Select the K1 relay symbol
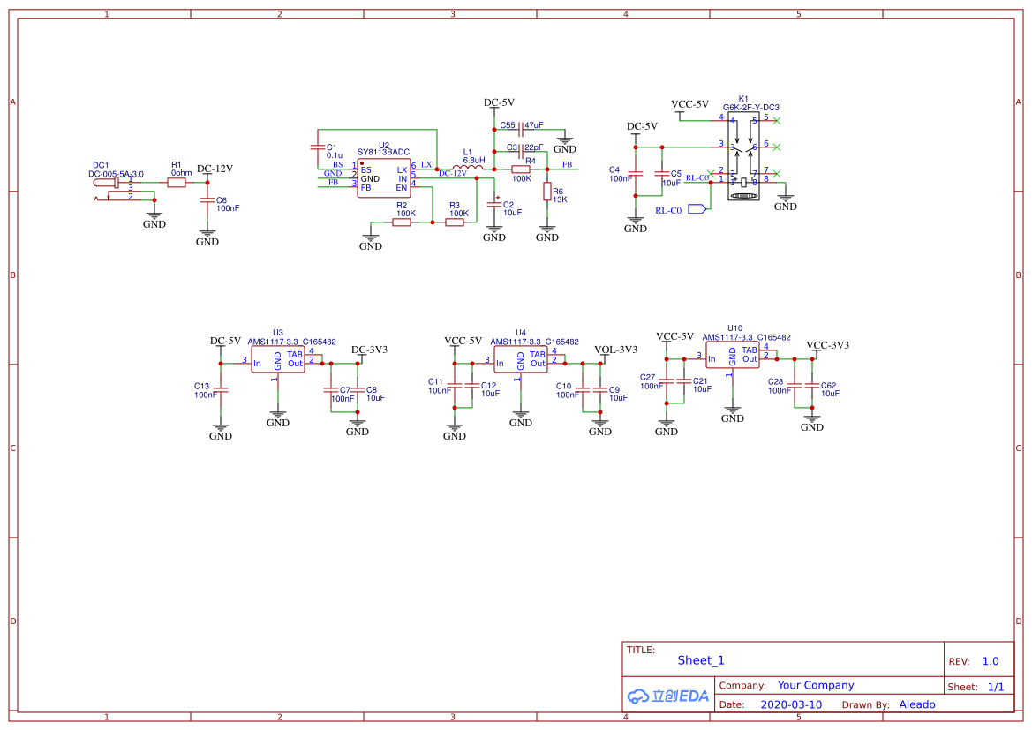The height and width of the screenshot is (730, 1032). [x=743, y=156]
